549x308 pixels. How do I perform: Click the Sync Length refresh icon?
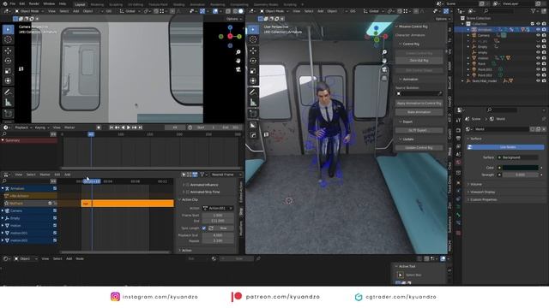tap(211, 228)
